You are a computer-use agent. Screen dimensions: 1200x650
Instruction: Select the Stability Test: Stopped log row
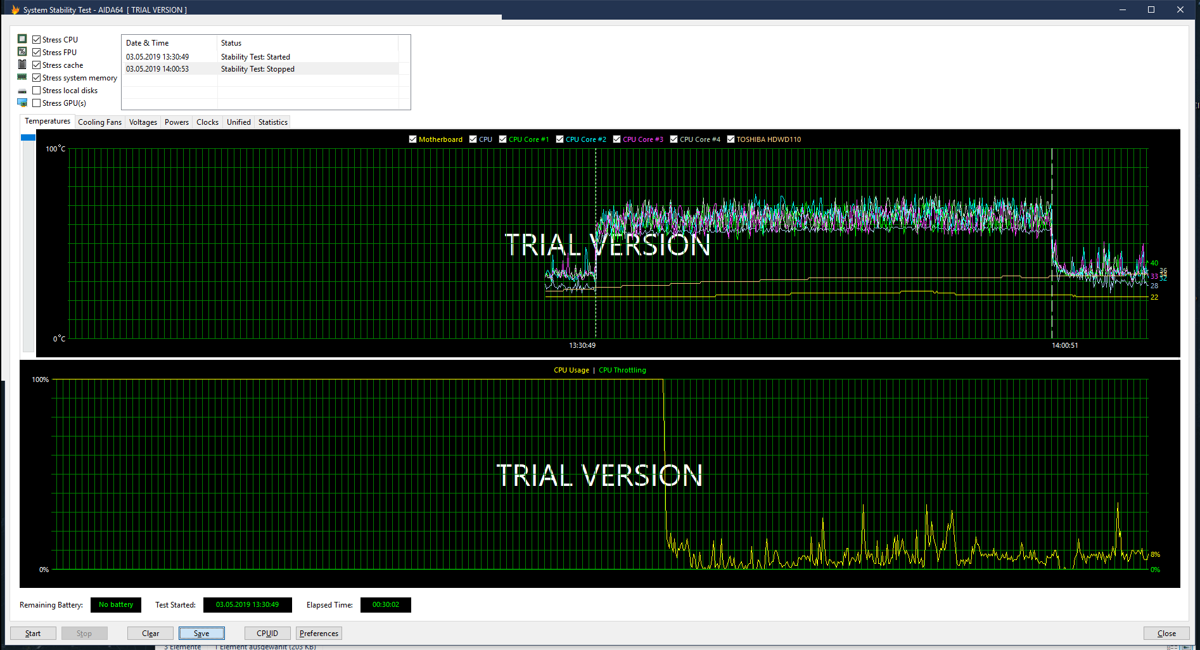point(260,69)
